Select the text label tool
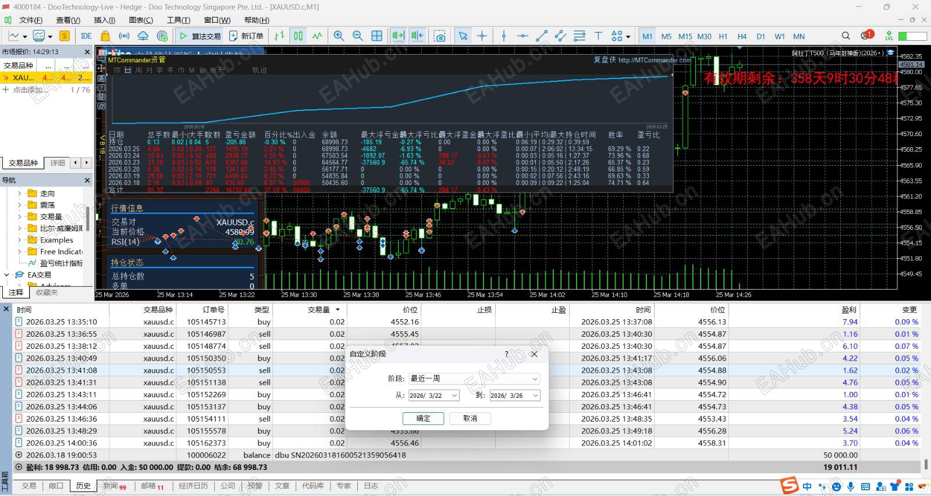Screen dimensions: 931x496 [x=598, y=36]
